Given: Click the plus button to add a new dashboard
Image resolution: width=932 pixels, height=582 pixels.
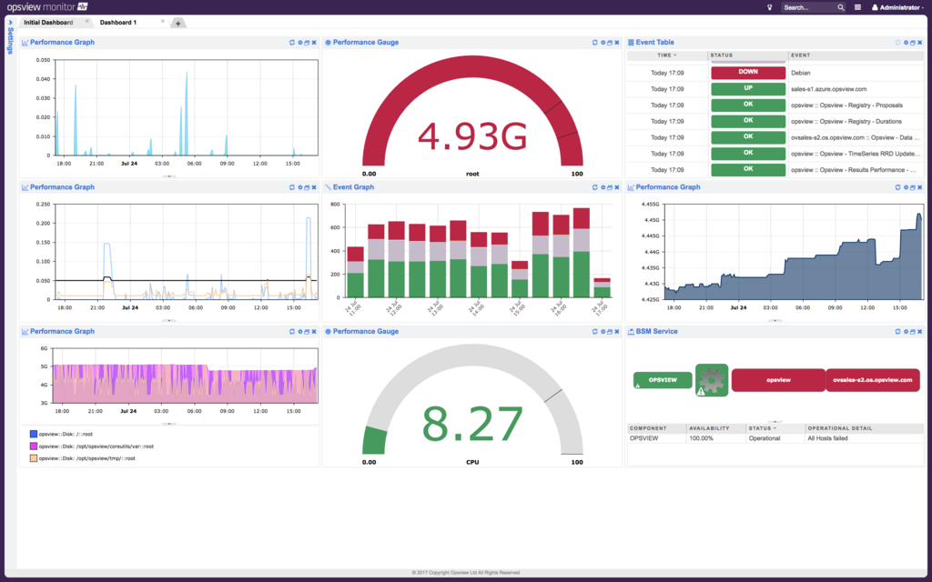Looking at the screenshot, I should 178,22.
